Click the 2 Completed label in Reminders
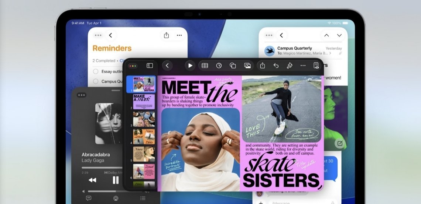 (x=104, y=61)
